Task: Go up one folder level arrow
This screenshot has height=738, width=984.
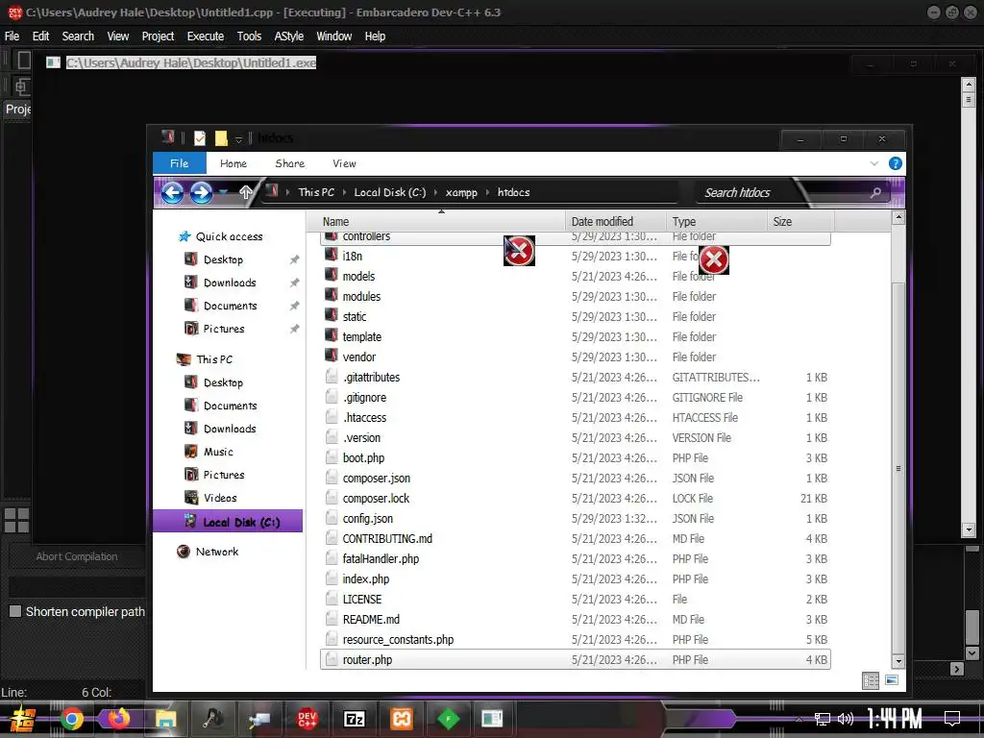Action: click(x=245, y=192)
